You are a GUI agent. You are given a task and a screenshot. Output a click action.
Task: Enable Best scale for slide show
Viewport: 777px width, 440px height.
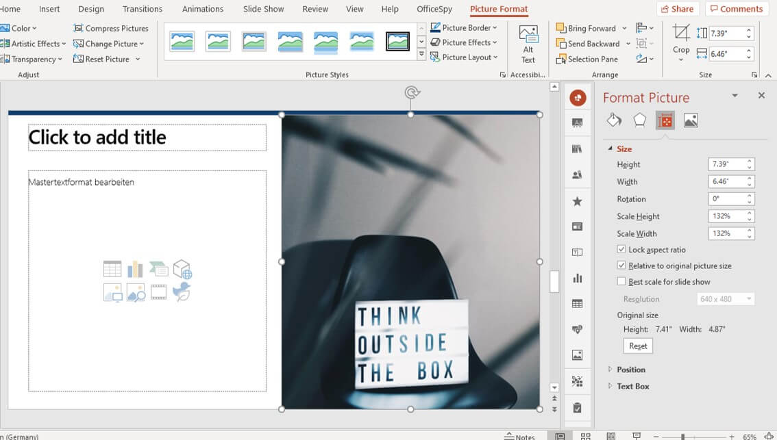[x=621, y=281]
